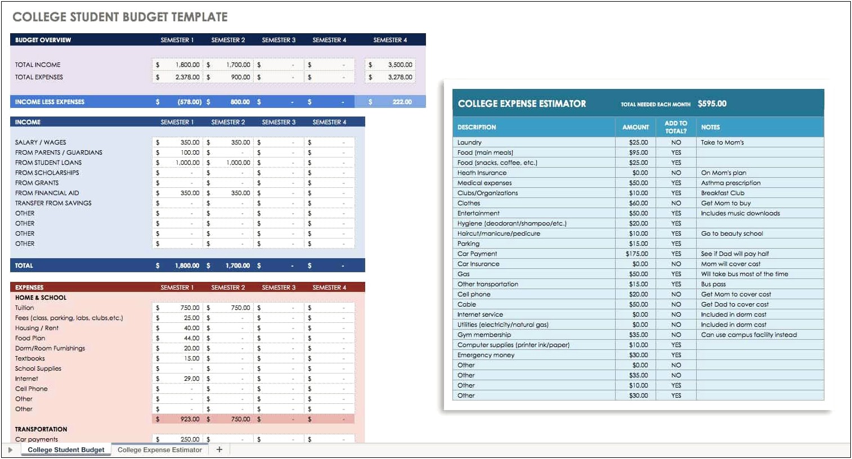Select the Cell phone description cell
Viewport: 852px width, 459px height.
[x=533, y=294]
